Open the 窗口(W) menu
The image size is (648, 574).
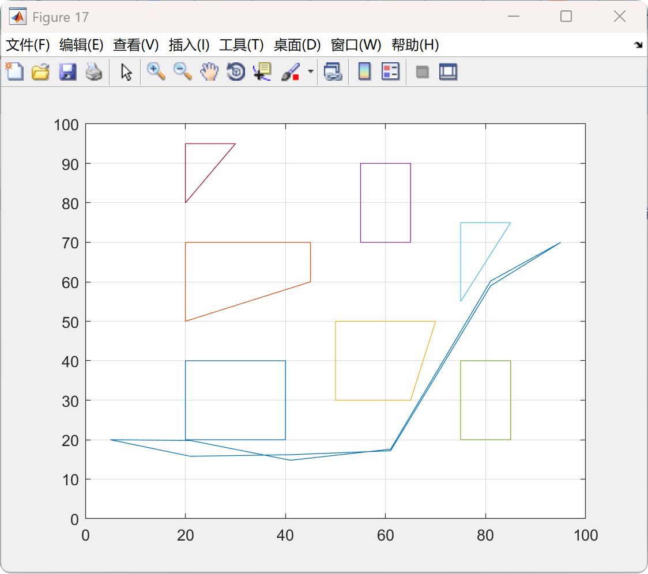coord(356,44)
